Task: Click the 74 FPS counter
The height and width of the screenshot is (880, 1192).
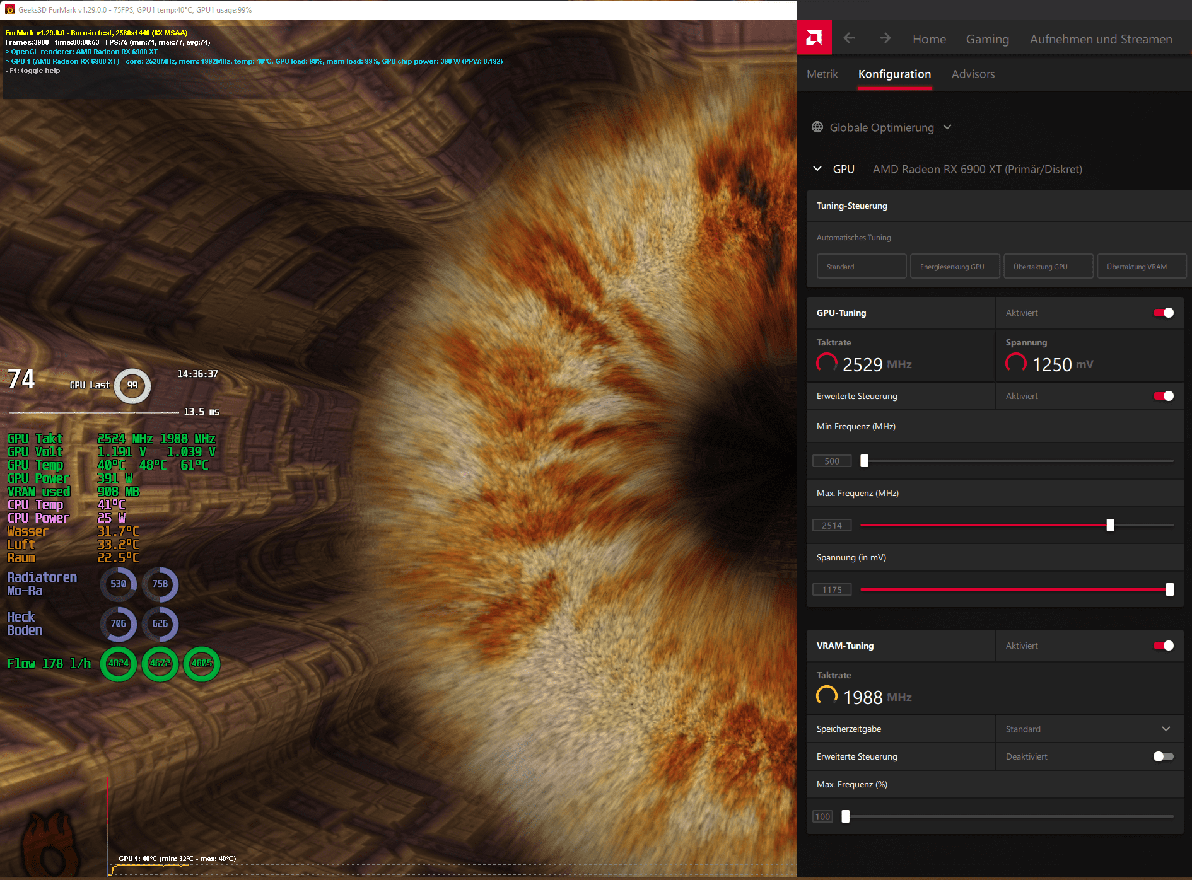Action: [x=21, y=379]
